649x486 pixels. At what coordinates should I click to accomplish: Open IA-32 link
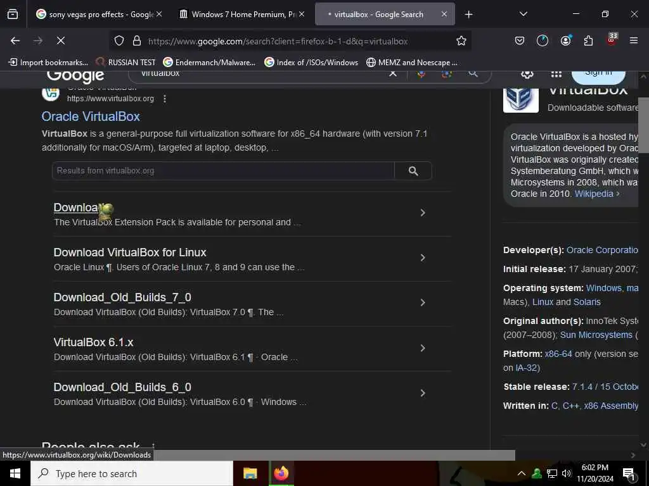pyautogui.click(x=526, y=368)
